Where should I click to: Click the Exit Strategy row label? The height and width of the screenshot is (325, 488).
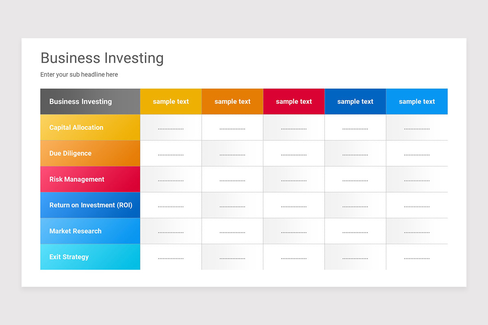(x=90, y=257)
